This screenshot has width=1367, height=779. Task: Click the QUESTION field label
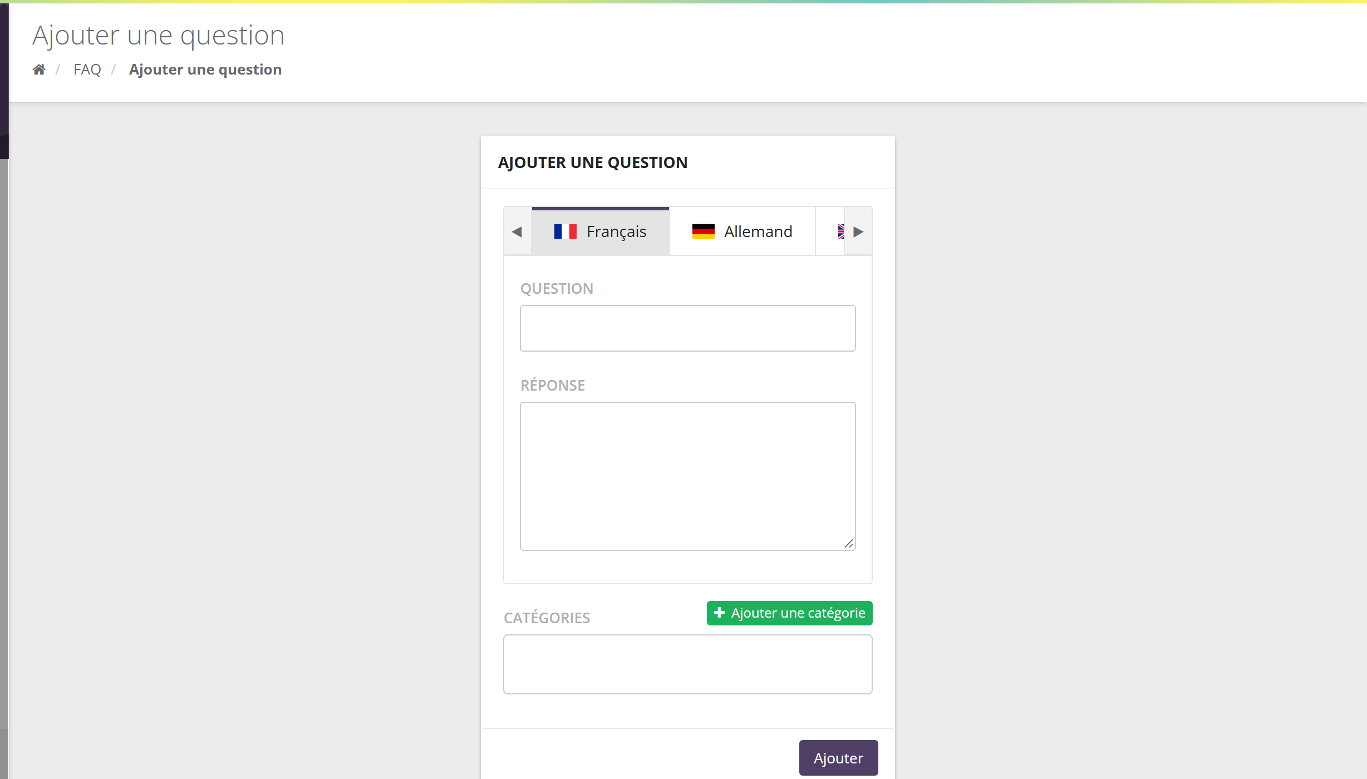(557, 289)
